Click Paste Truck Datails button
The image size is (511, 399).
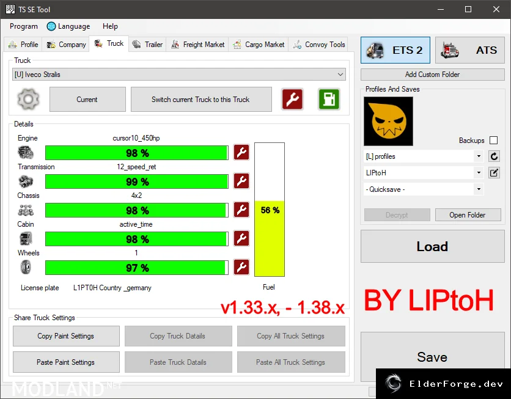click(178, 362)
